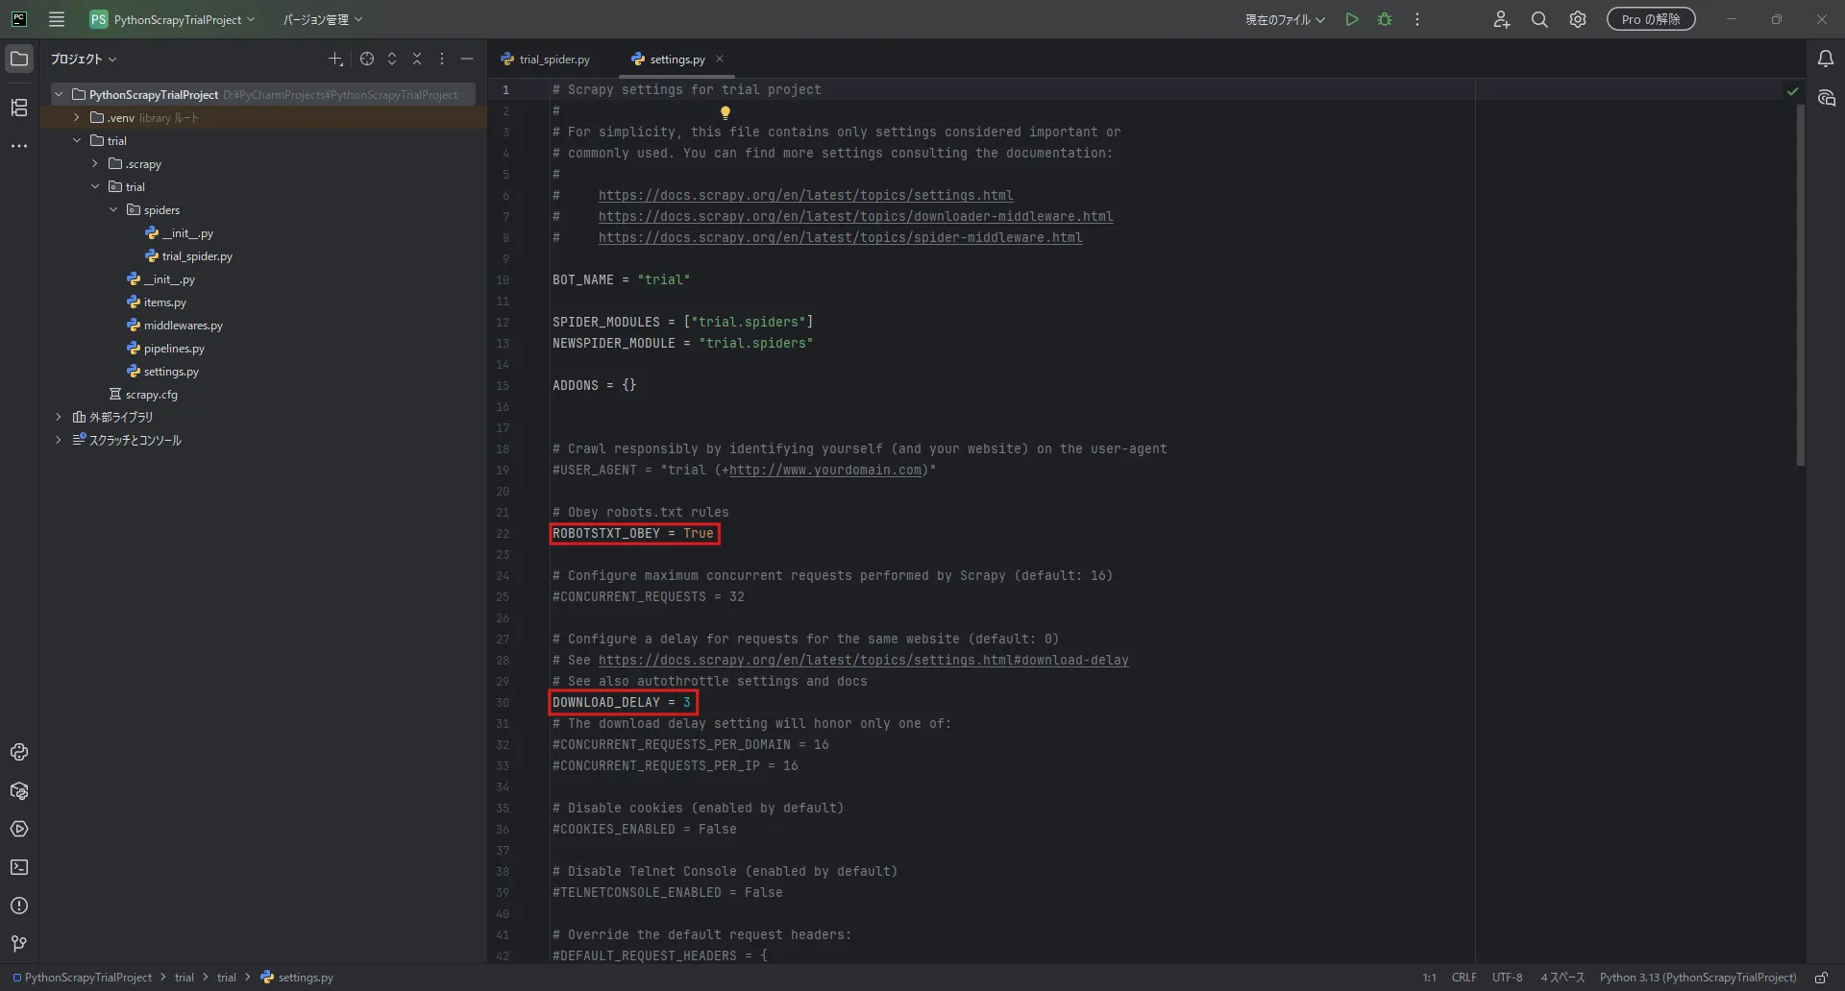
Task: Run the current file with the play icon
Action: (x=1352, y=19)
